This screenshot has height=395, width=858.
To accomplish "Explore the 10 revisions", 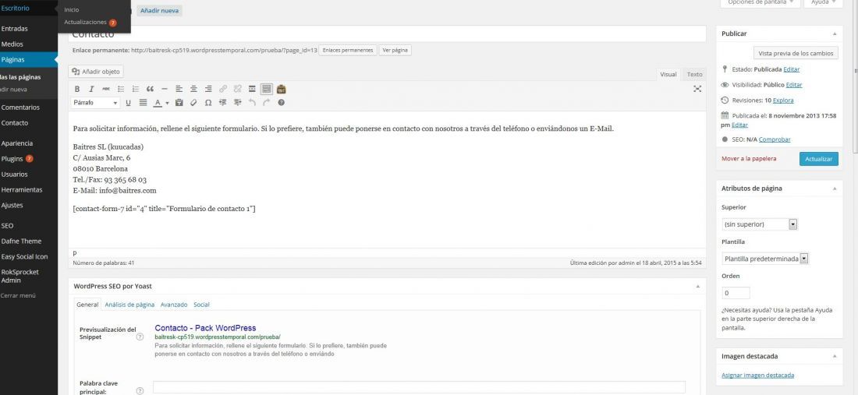I will (x=783, y=101).
